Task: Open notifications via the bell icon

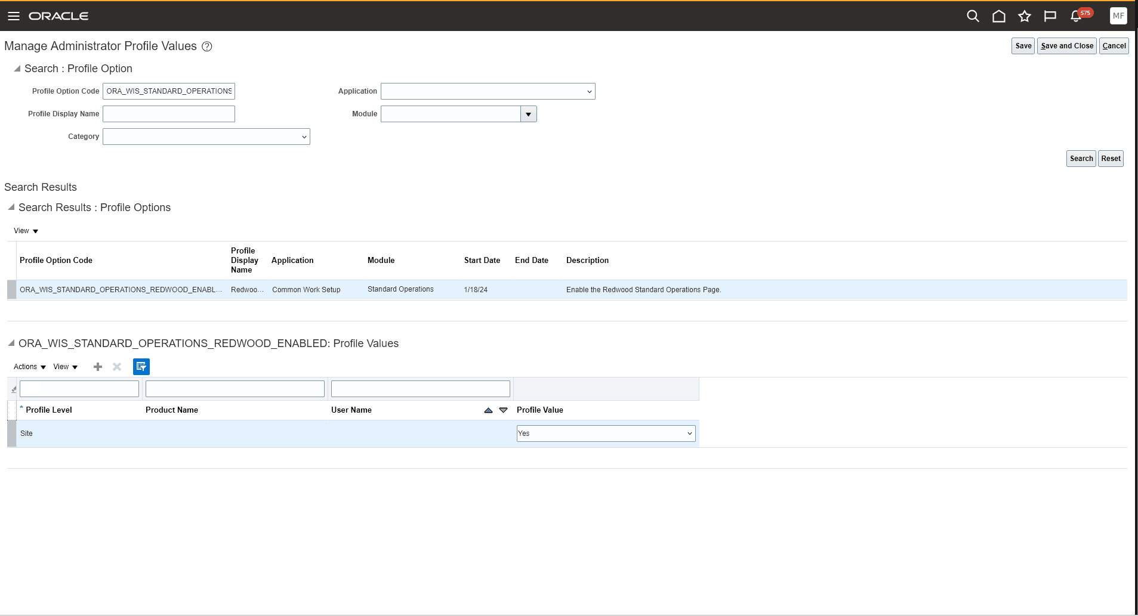Action: 1076,17
